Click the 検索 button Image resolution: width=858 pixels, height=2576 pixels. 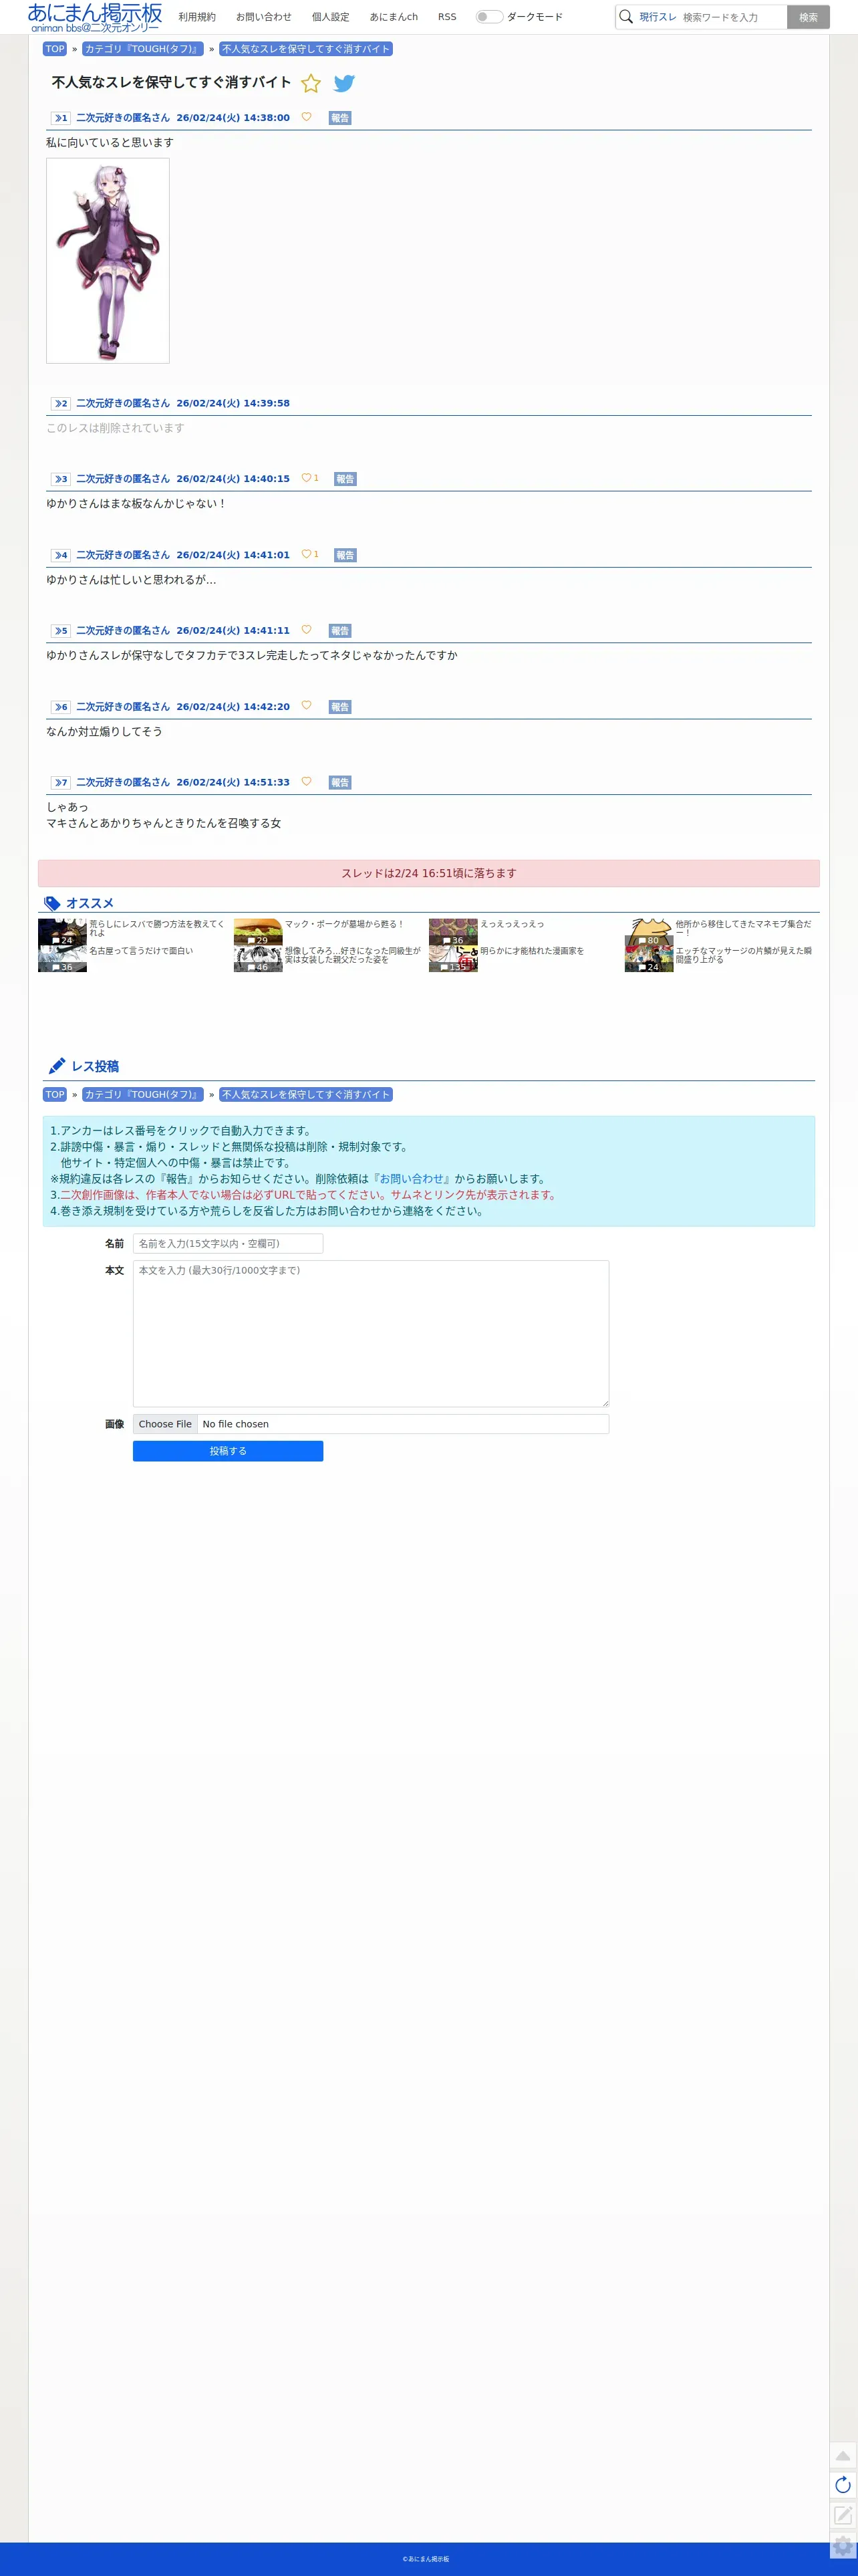[808, 17]
